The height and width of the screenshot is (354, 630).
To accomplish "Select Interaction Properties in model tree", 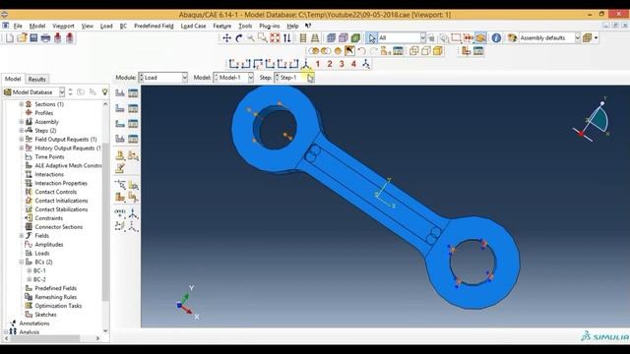I will (x=61, y=183).
